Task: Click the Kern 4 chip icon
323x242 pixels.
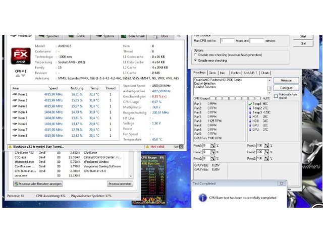Action: pos(15,112)
